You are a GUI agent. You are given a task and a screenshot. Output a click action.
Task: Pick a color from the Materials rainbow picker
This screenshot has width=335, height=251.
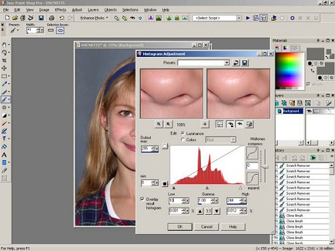tap(289, 70)
